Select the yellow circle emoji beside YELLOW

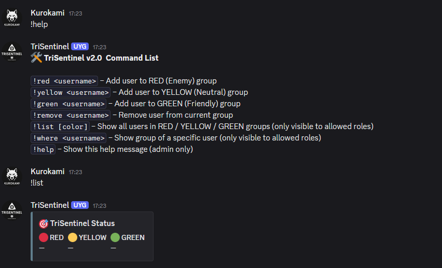coord(73,238)
